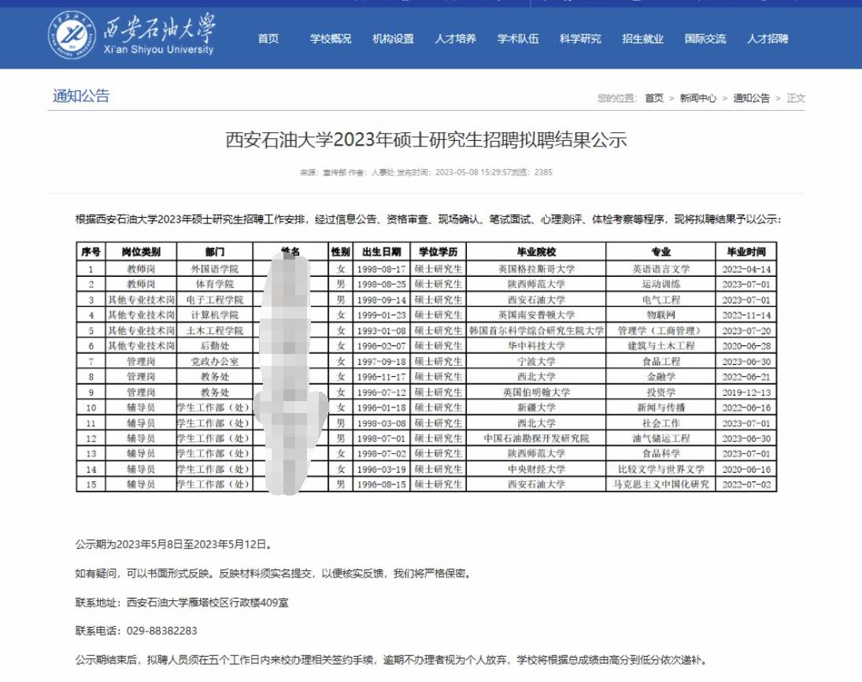Image resolution: width=862 pixels, height=682 pixels.
Task: Click the 出生日期 column header
Action: click(x=382, y=252)
